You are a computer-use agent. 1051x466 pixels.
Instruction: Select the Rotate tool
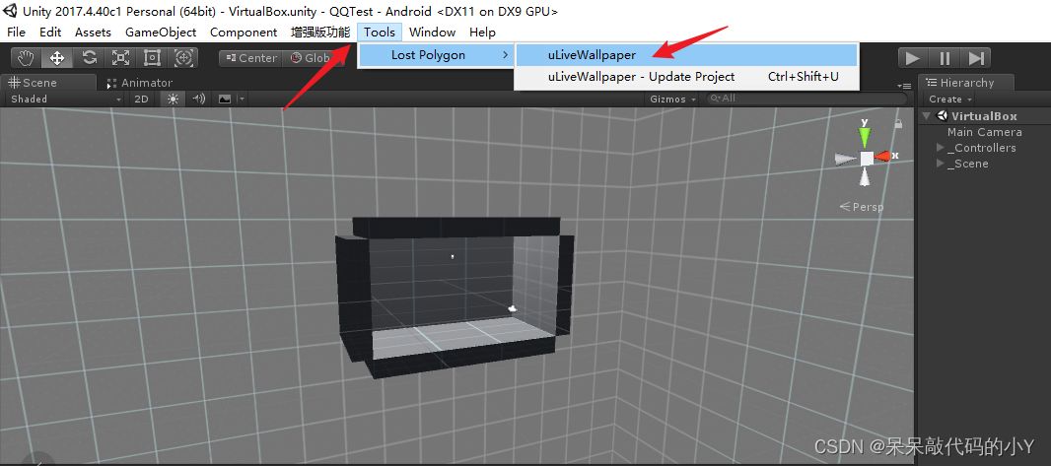pos(89,58)
